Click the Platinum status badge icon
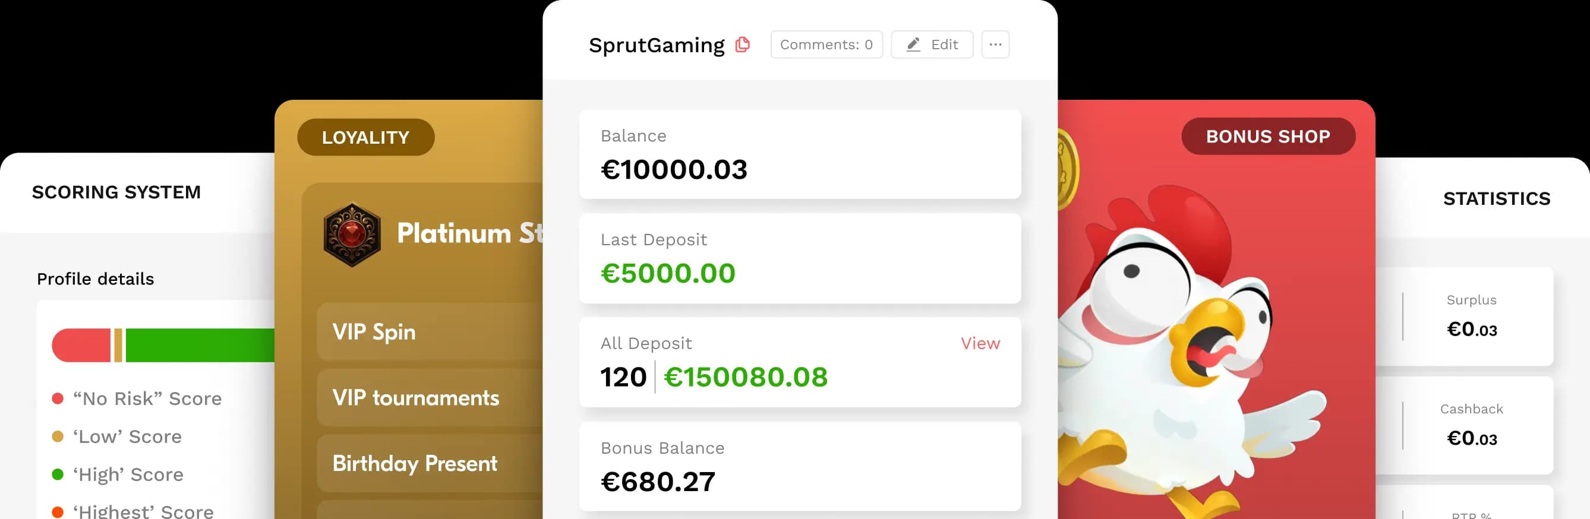 352,235
